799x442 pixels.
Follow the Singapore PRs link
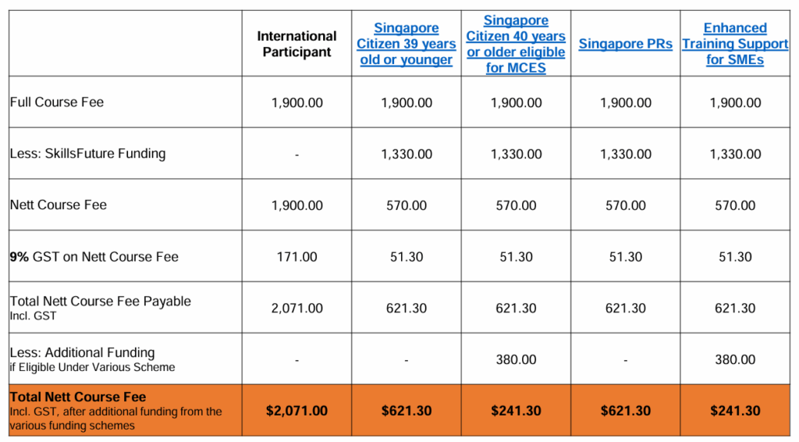click(625, 45)
